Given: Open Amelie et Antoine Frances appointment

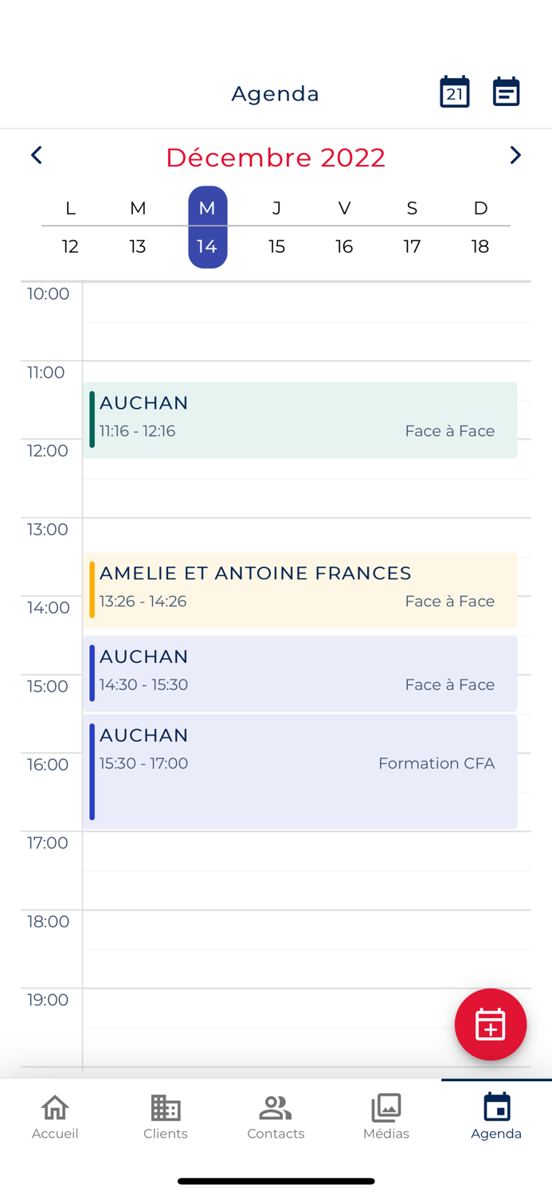Looking at the screenshot, I should tap(300, 590).
